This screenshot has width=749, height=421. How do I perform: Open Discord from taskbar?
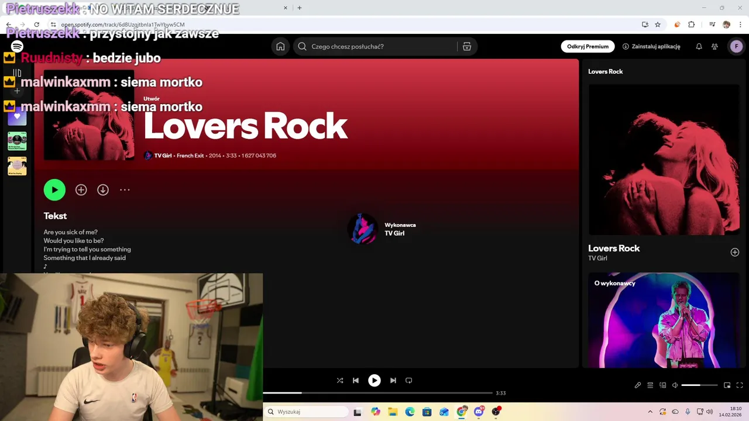tap(479, 412)
